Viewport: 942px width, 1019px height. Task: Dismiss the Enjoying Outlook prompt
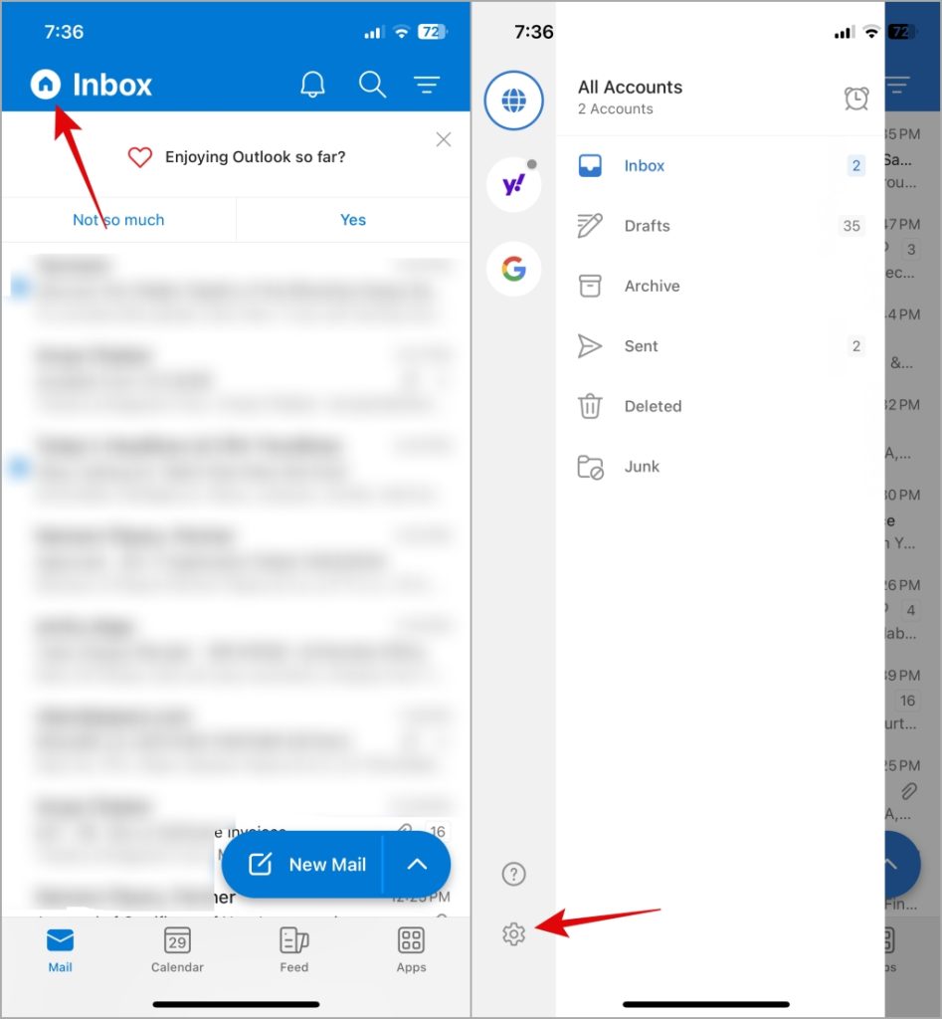point(444,139)
